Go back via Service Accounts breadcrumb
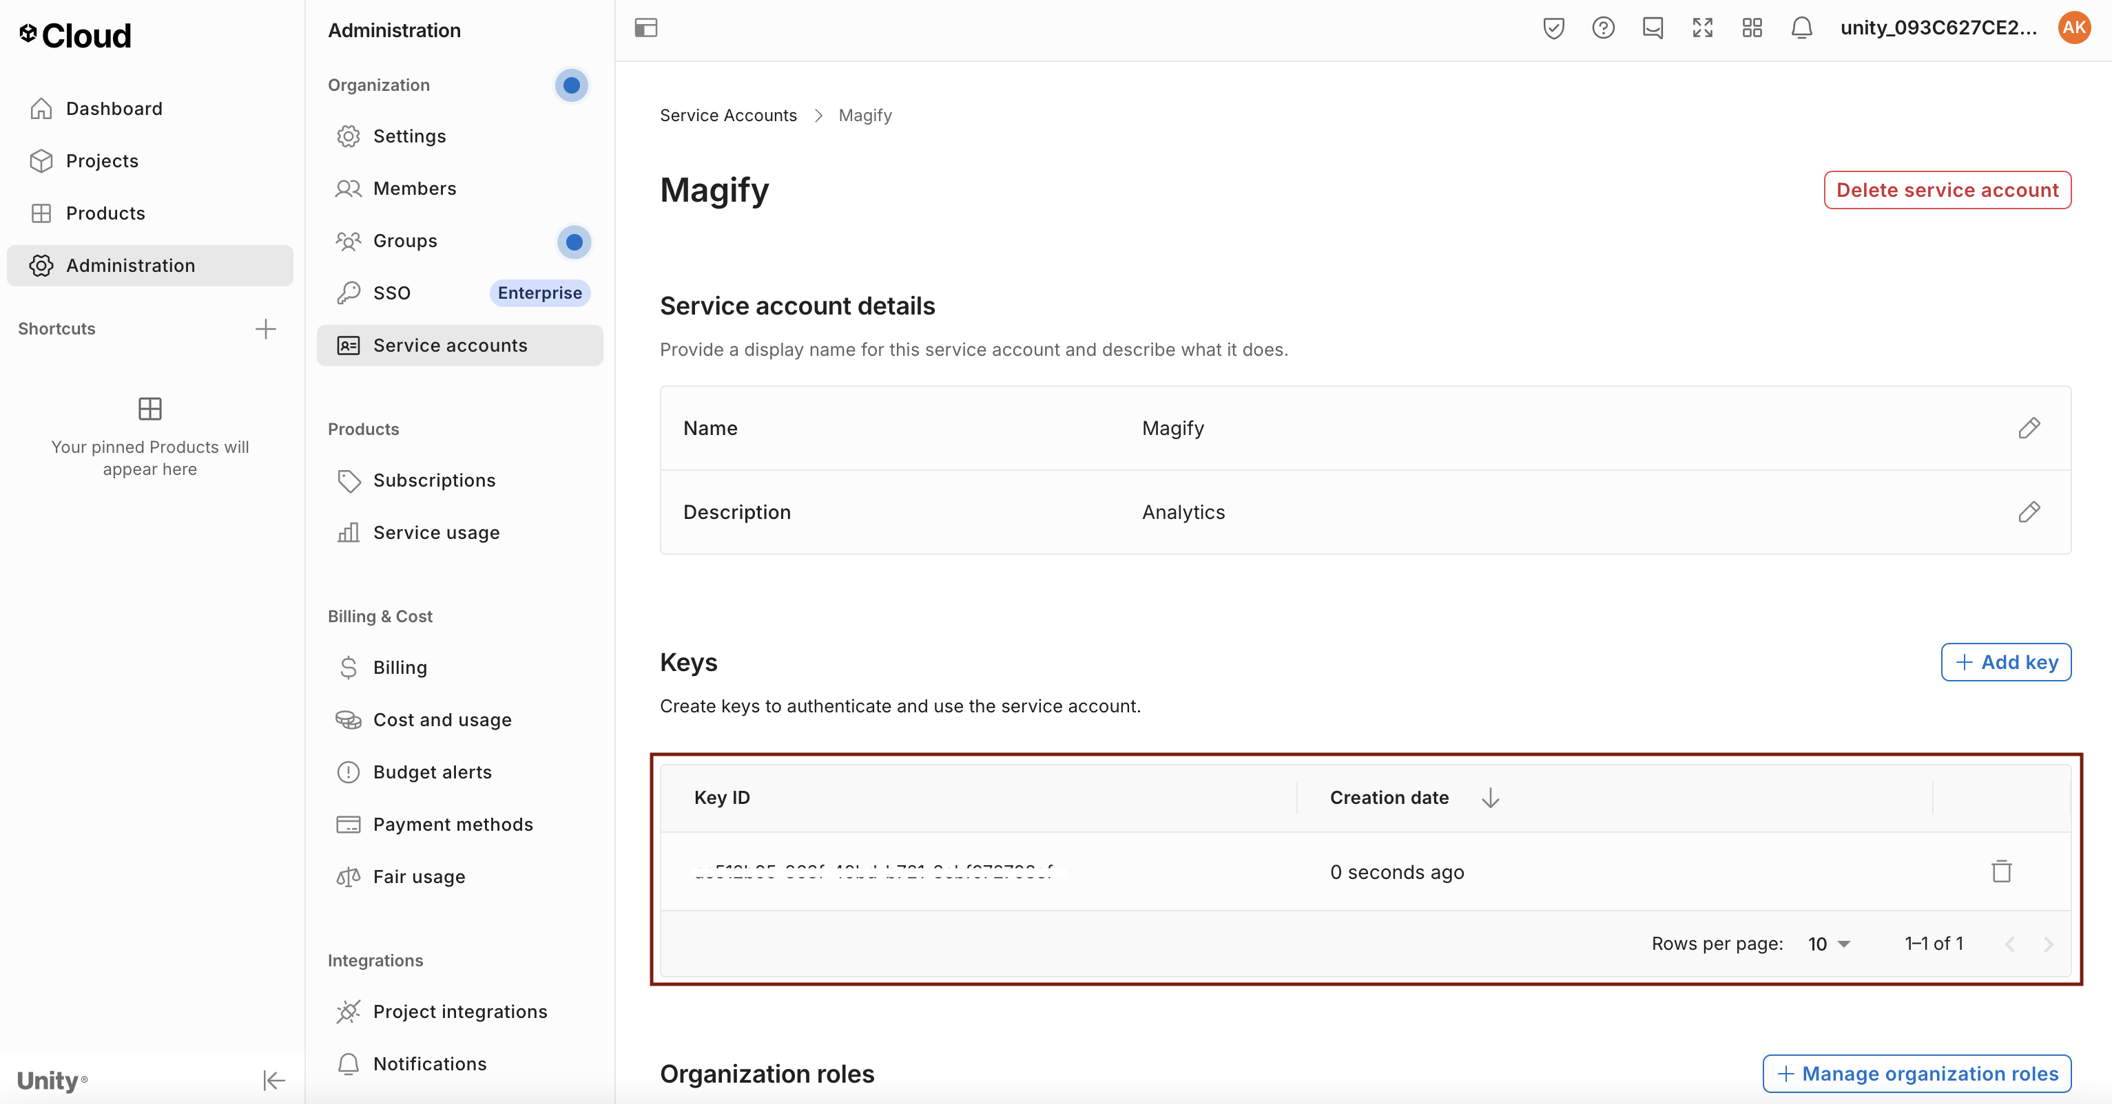 click(x=728, y=116)
